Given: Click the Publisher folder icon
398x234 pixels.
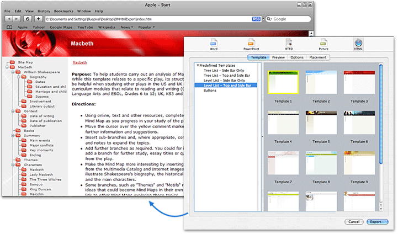Looking at the screenshot, I should 24,125.
